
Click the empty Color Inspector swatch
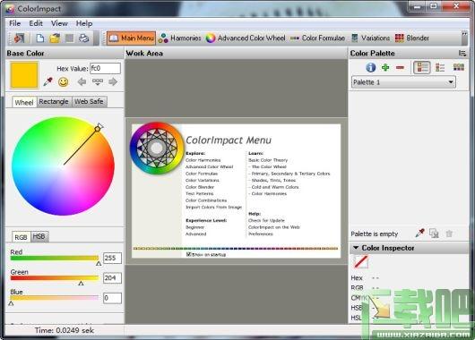(x=361, y=262)
